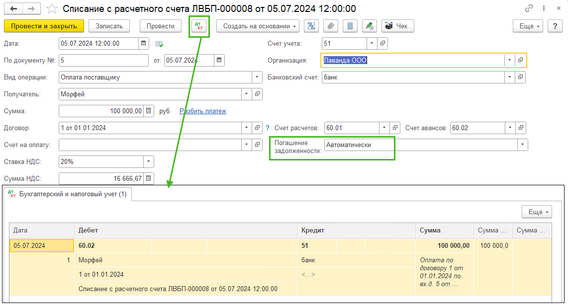Click the pen-with-clock toolbar icon
568x308 pixels.
(370, 26)
